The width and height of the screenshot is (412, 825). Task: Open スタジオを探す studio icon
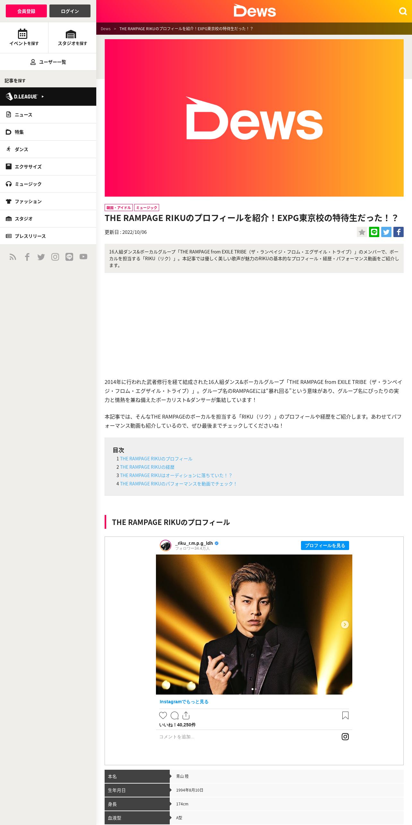[x=72, y=38]
